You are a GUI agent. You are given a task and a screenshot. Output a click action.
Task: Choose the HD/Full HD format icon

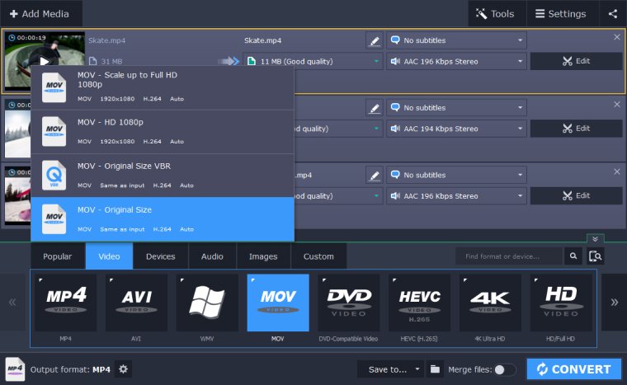(561, 303)
